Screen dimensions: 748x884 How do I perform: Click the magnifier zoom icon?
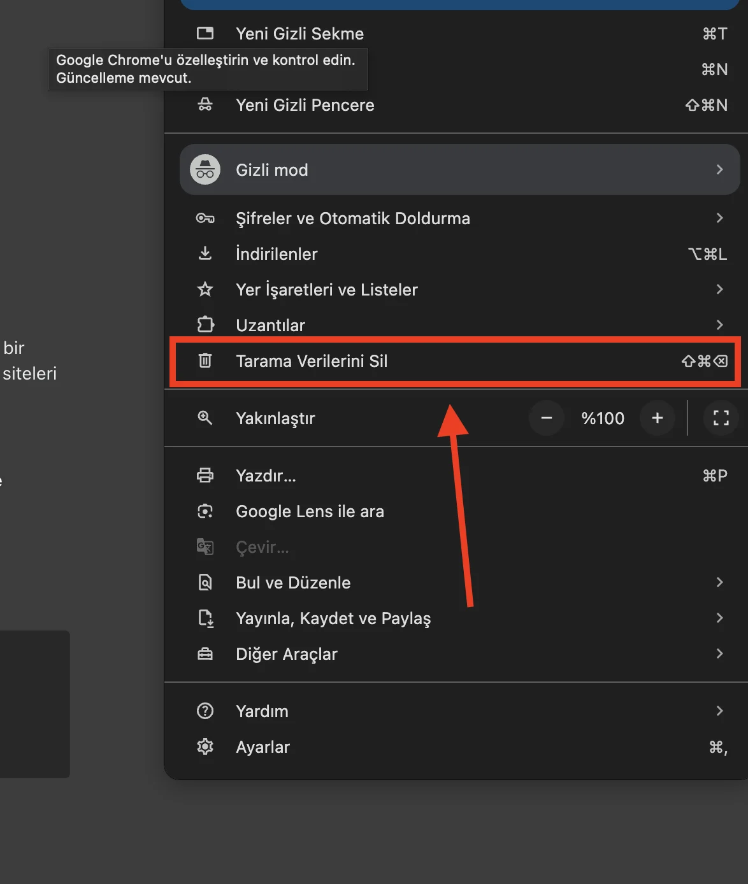coord(205,418)
